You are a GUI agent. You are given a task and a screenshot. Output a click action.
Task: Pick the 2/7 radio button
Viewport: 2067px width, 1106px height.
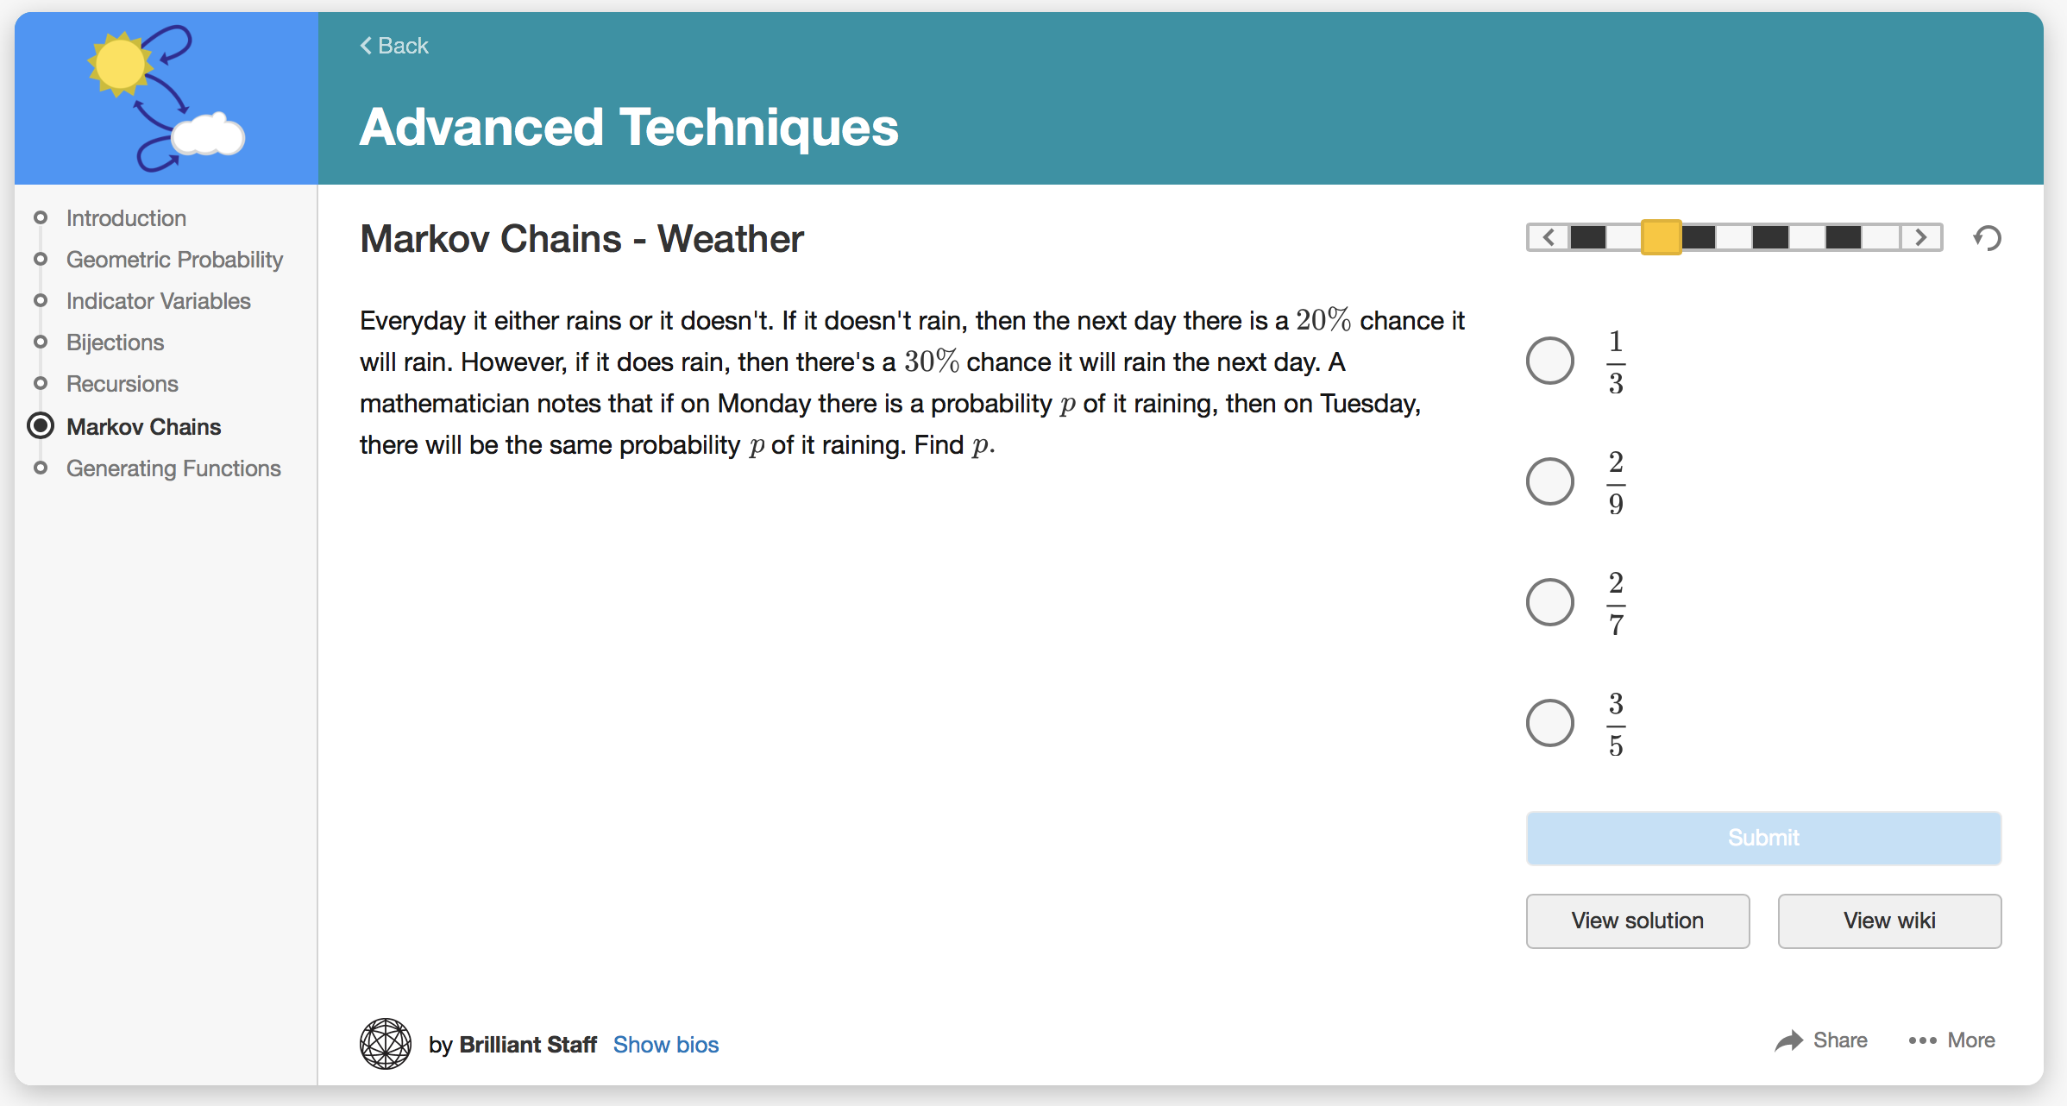1550,602
